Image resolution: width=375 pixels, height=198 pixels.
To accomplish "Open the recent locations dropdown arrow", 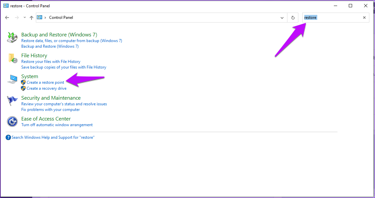I will [x=25, y=18].
